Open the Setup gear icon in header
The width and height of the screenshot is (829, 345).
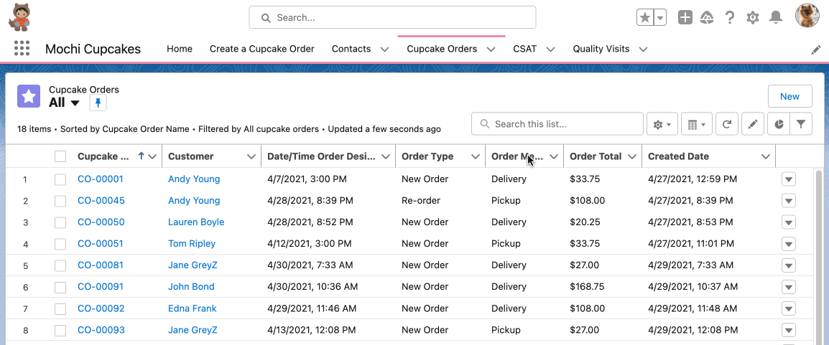(753, 17)
